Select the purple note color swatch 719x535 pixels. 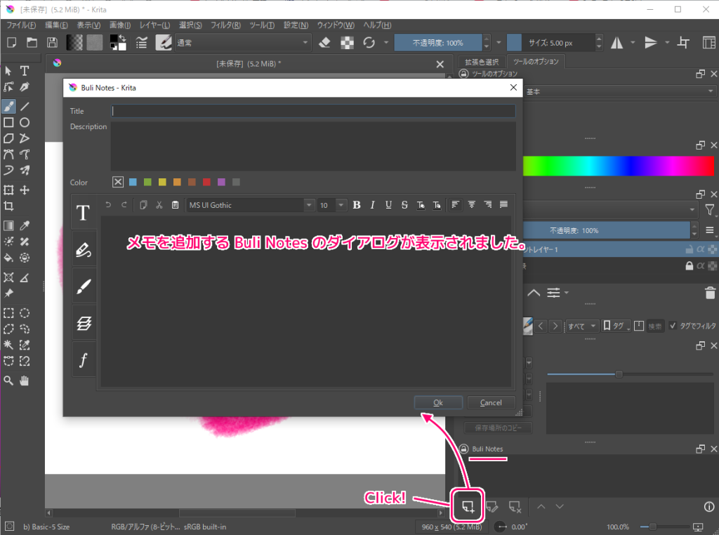click(221, 182)
